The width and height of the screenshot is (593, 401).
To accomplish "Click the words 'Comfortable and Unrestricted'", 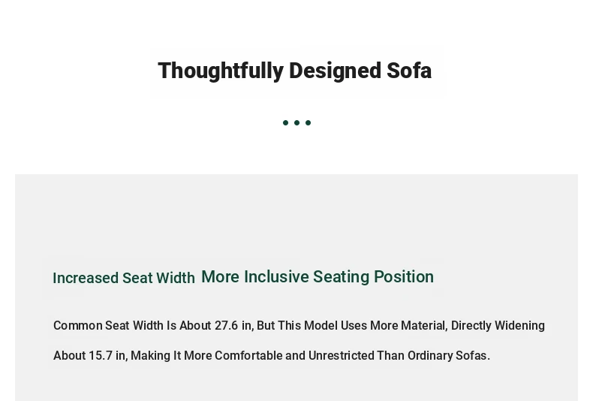I will point(294,356).
